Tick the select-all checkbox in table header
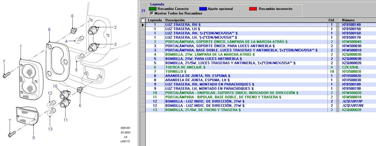 tap(143, 20)
